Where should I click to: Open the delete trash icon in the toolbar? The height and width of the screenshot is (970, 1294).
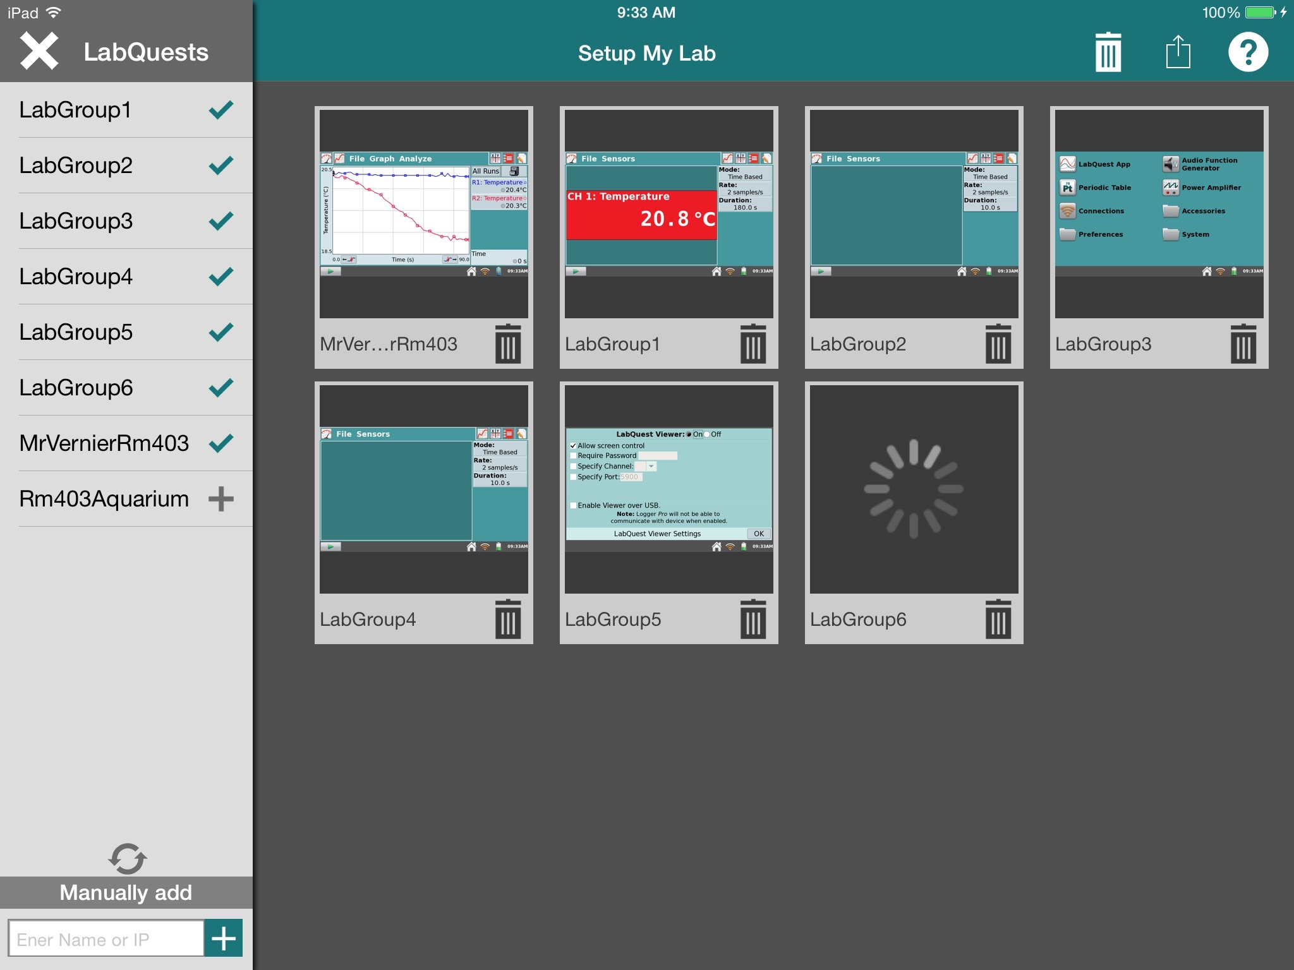pos(1107,52)
